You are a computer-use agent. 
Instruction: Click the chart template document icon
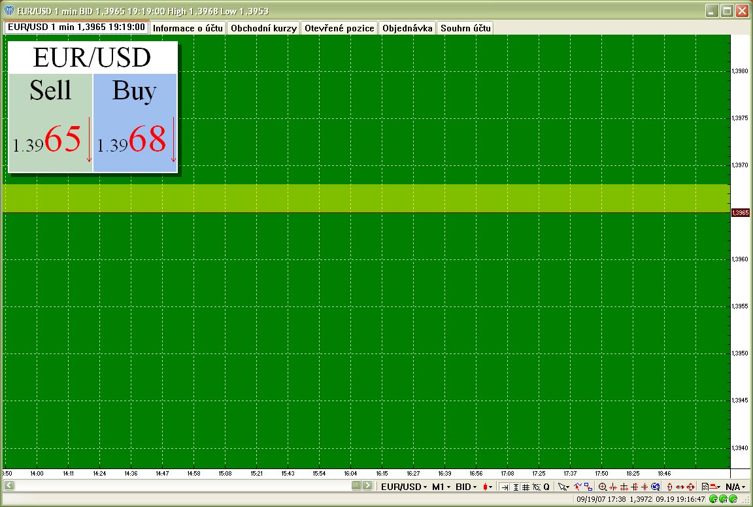coord(705,487)
